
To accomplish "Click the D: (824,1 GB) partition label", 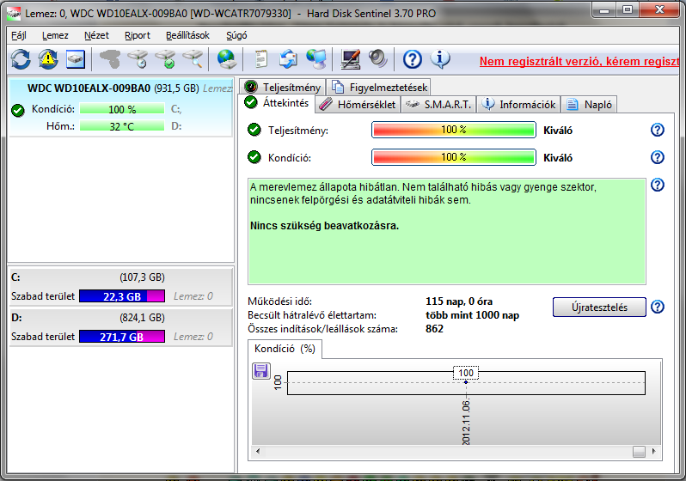I will click(x=88, y=318).
